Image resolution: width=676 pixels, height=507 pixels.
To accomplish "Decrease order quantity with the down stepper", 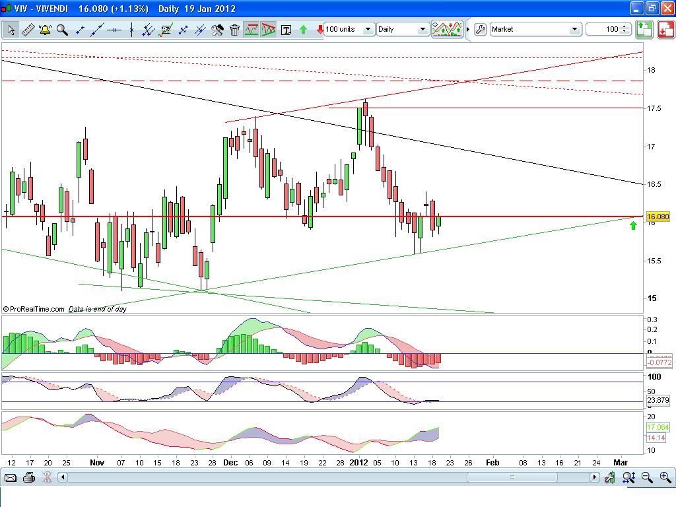I will tap(625, 32).
